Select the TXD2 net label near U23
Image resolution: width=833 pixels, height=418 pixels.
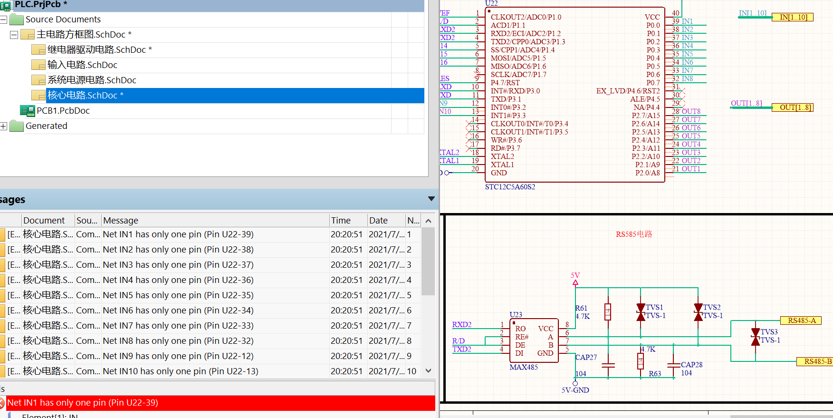461,349
